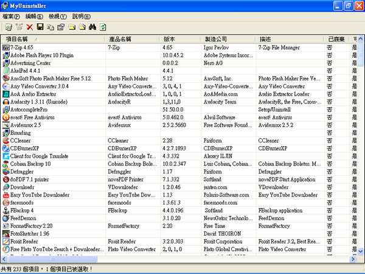This screenshot has width=365, height=274.
Task: Click the horizontal scrollbar right arrow
Action: pos(353,259)
